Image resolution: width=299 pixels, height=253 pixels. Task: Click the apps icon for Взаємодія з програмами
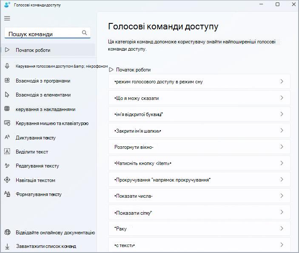(7, 80)
